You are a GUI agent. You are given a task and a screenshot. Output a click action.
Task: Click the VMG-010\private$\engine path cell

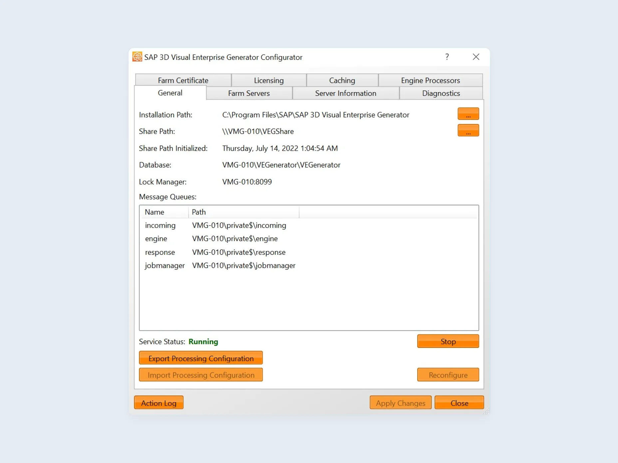235,238
